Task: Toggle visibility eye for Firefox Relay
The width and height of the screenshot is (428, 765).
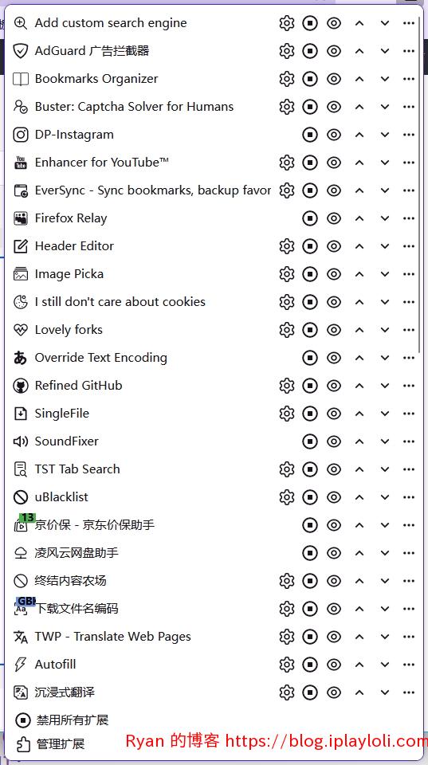Action: (x=334, y=218)
